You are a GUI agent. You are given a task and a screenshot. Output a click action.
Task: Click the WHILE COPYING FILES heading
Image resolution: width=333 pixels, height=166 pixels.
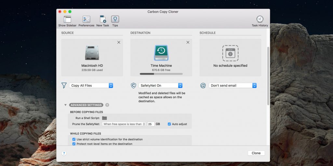(86, 134)
